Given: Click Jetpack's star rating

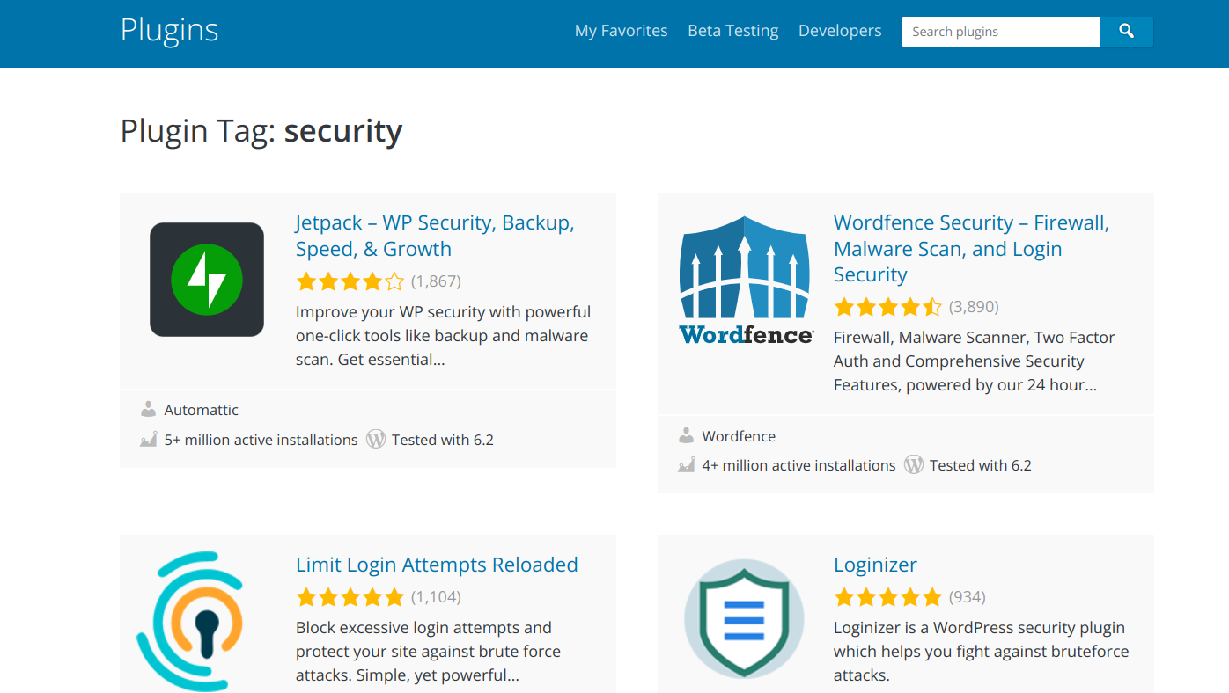Looking at the screenshot, I should pyautogui.click(x=350, y=281).
